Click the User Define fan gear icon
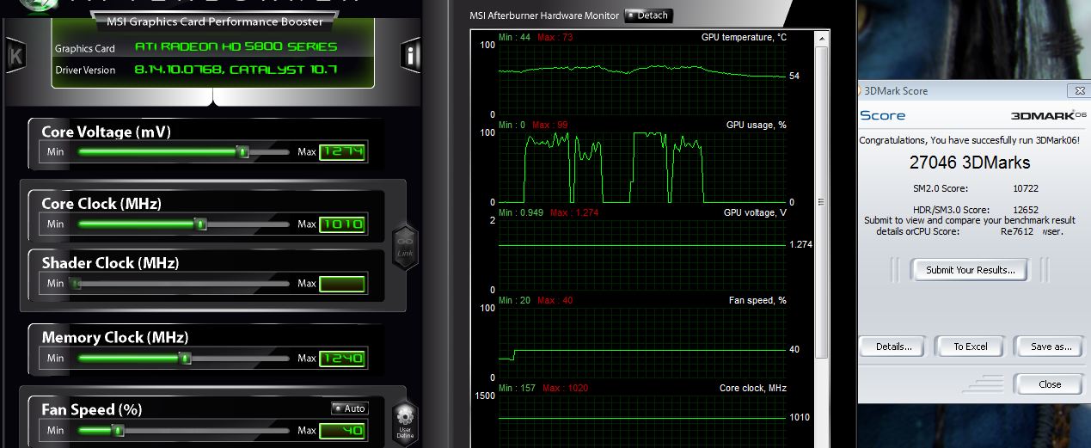Image resolution: width=1091 pixels, height=448 pixels. [x=405, y=423]
